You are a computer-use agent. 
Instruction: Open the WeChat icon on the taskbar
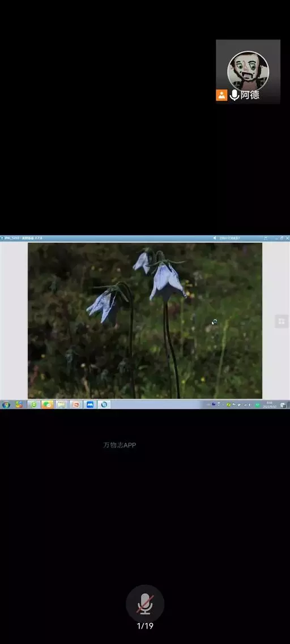tap(48, 404)
